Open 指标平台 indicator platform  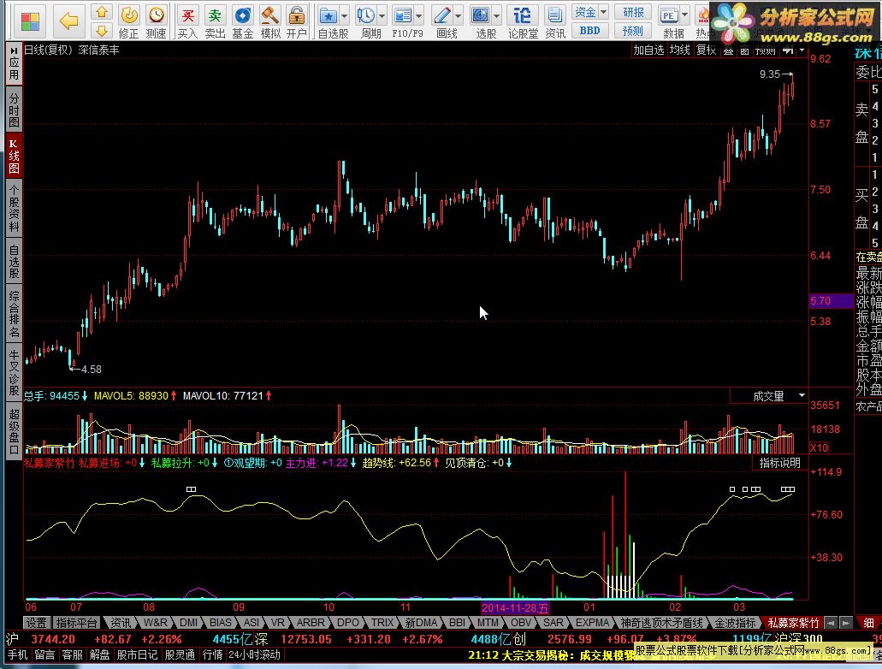click(76, 623)
